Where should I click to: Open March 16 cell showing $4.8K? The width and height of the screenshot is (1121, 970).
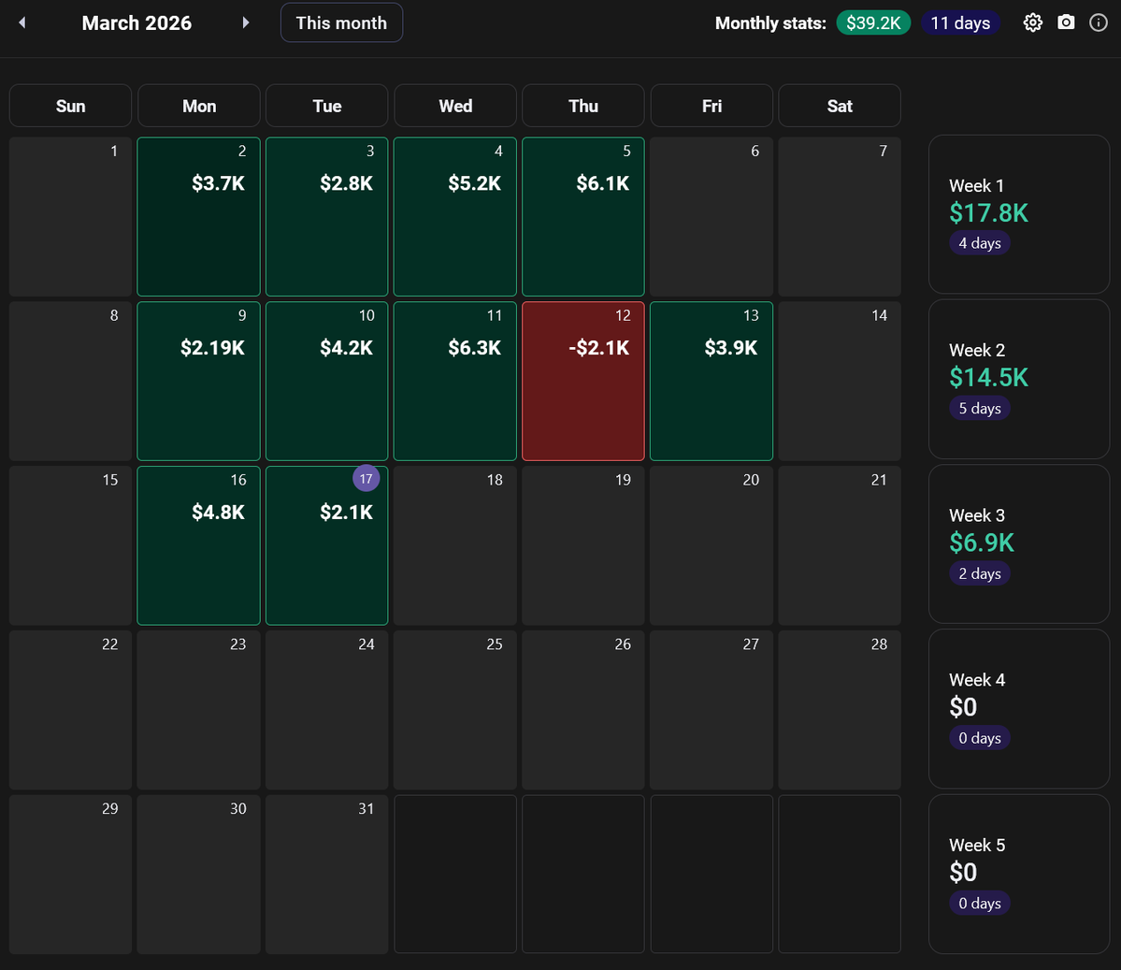[199, 546]
